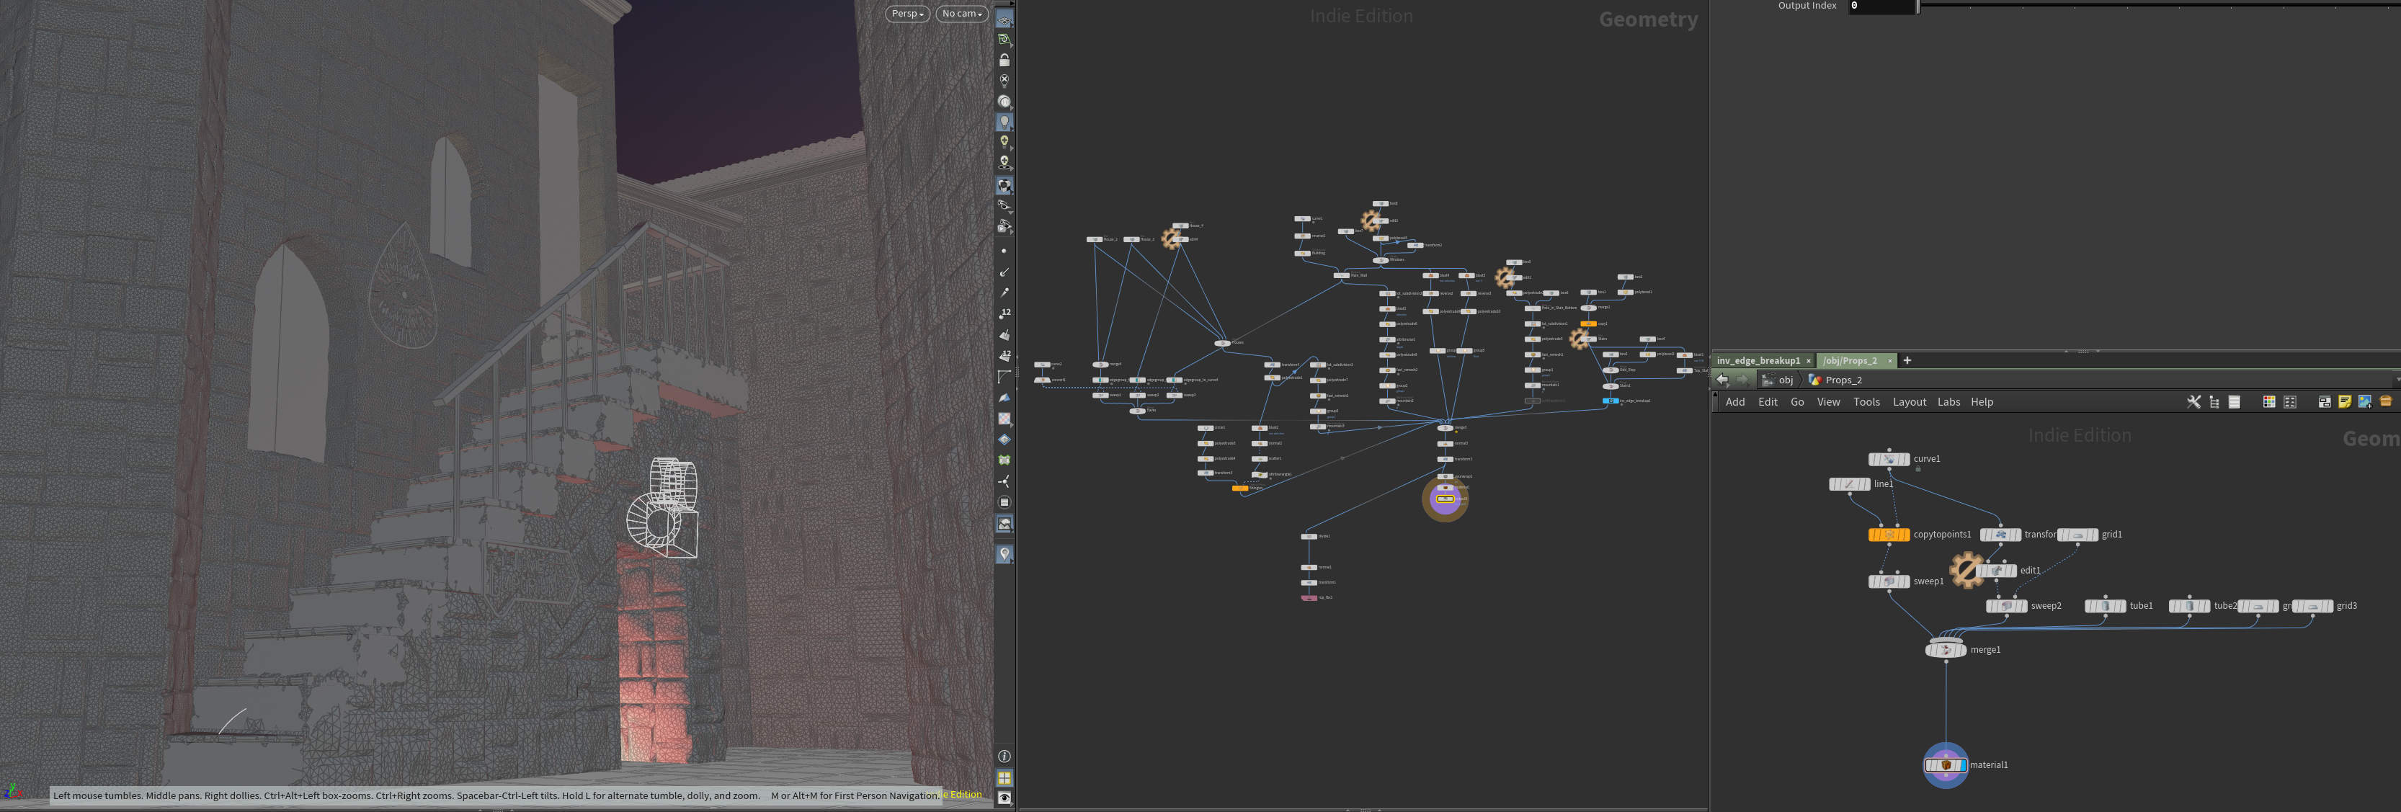This screenshot has width=2401, height=812.
Task: Select the grid3 node
Action: pos(2312,605)
